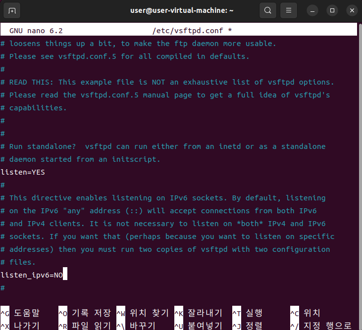
Task: Click the 'This directive enables listening' line
Action: tap(163, 198)
